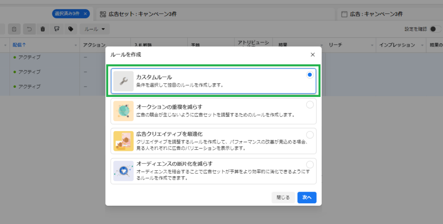Click the 設定を確認 label

click(x=416, y=29)
